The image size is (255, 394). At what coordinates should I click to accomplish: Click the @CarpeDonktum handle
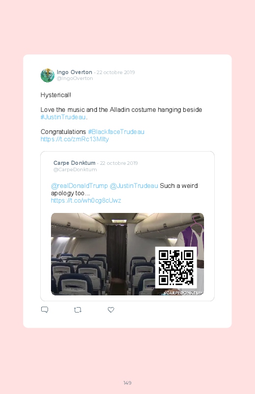click(x=75, y=170)
